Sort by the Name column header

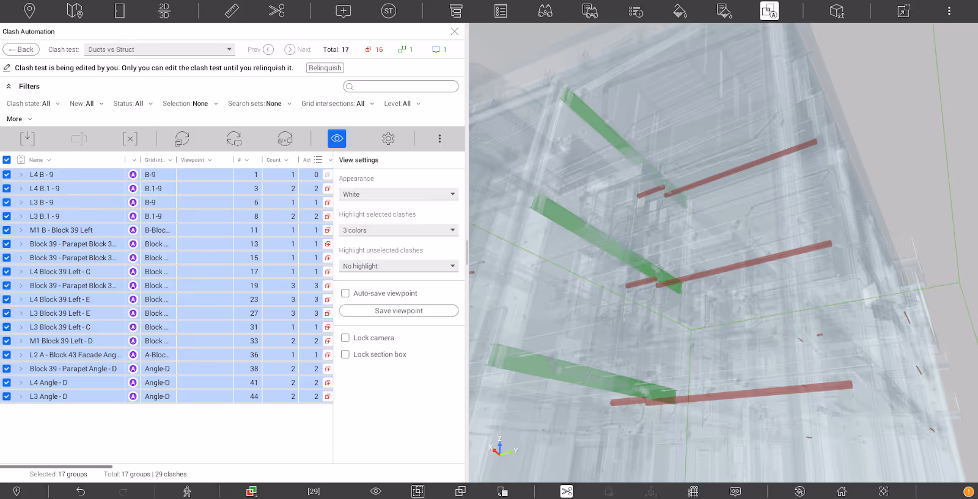(40, 160)
